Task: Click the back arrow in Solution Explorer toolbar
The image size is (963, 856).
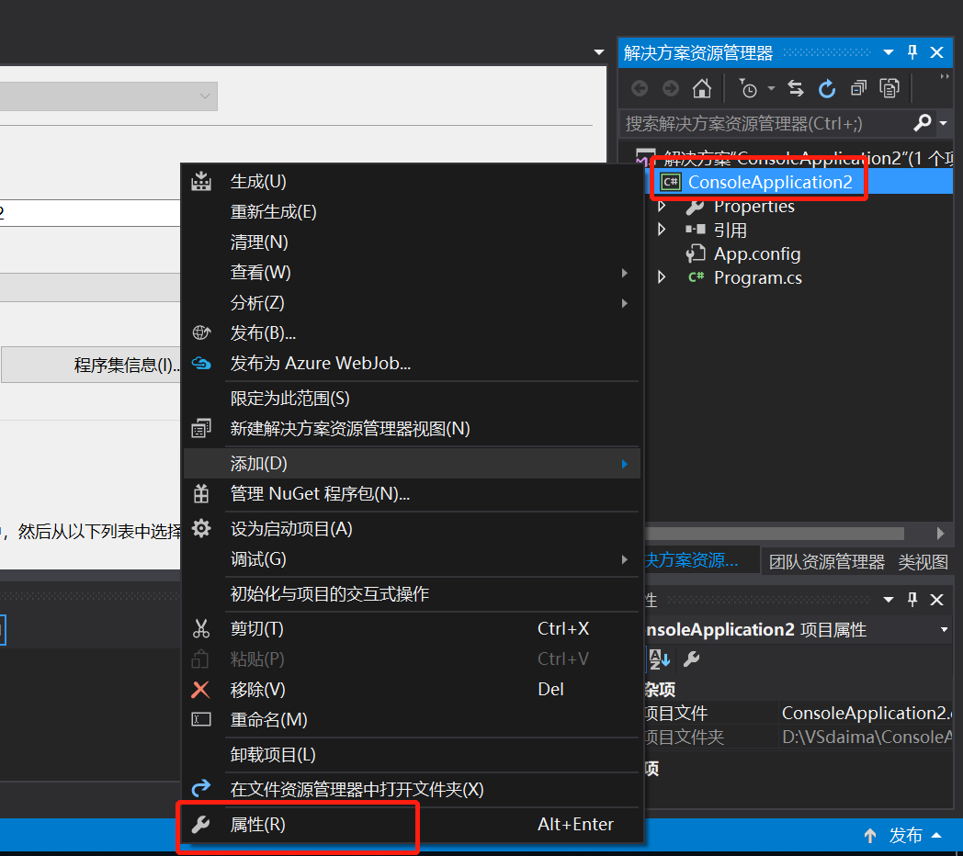Action: (640, 88)
